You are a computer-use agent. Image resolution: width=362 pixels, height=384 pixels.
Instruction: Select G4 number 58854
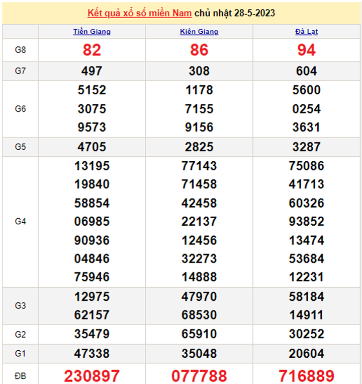tap(92, 203)
